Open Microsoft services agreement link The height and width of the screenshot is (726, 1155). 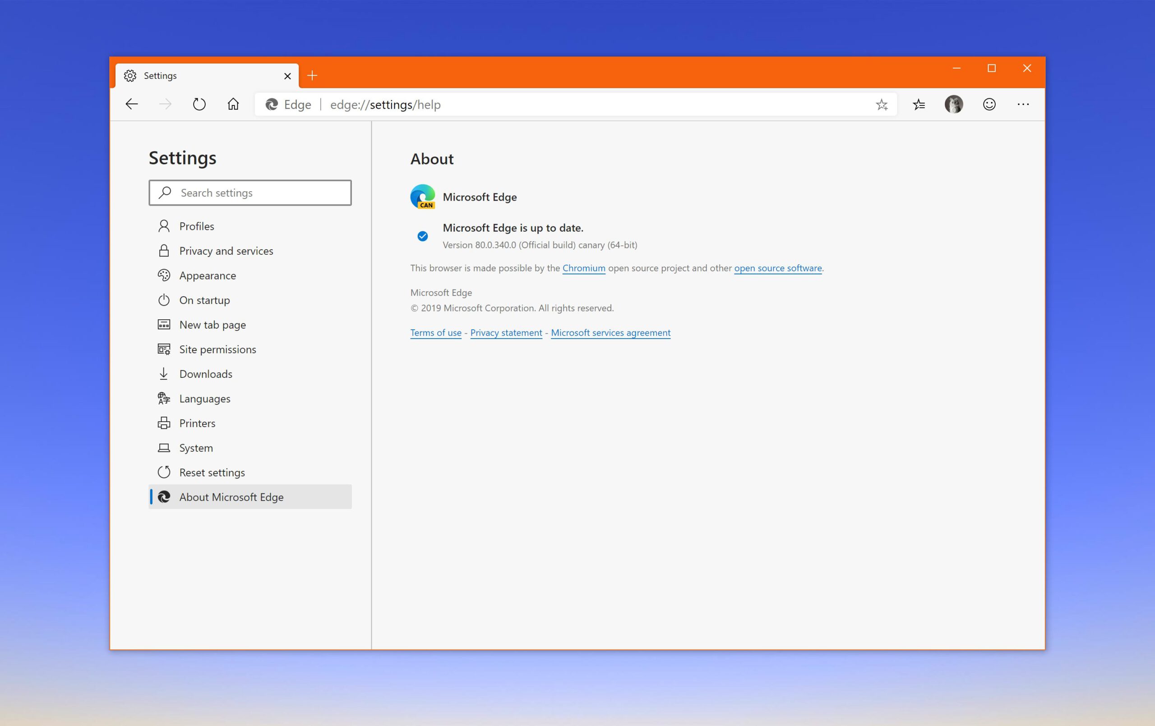[610, 332]
